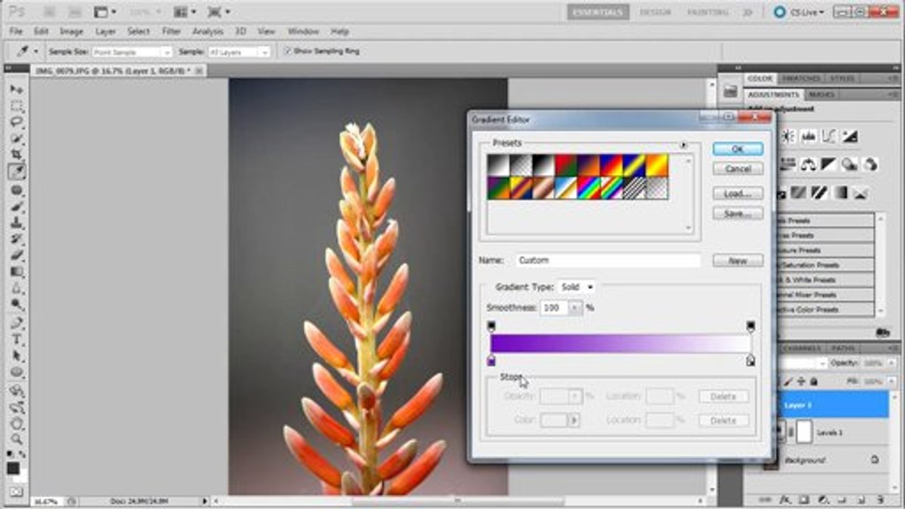This screenshot has height=509, width=905.
Task: Select the Zoom tool in the toolbox
Action: point(16,439)
